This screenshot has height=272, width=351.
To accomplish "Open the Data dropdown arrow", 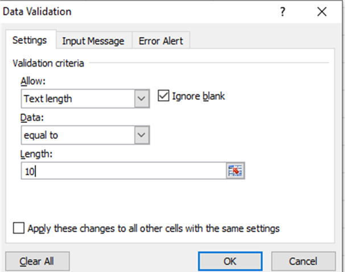I will tap(142, 135).
